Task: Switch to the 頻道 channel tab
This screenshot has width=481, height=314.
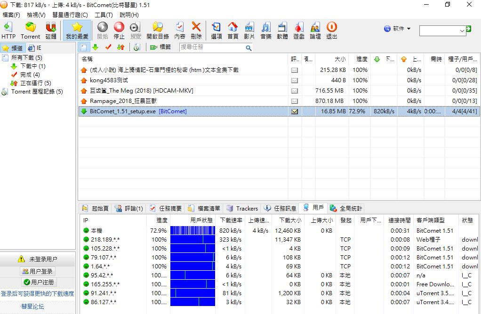Action: 13,48
